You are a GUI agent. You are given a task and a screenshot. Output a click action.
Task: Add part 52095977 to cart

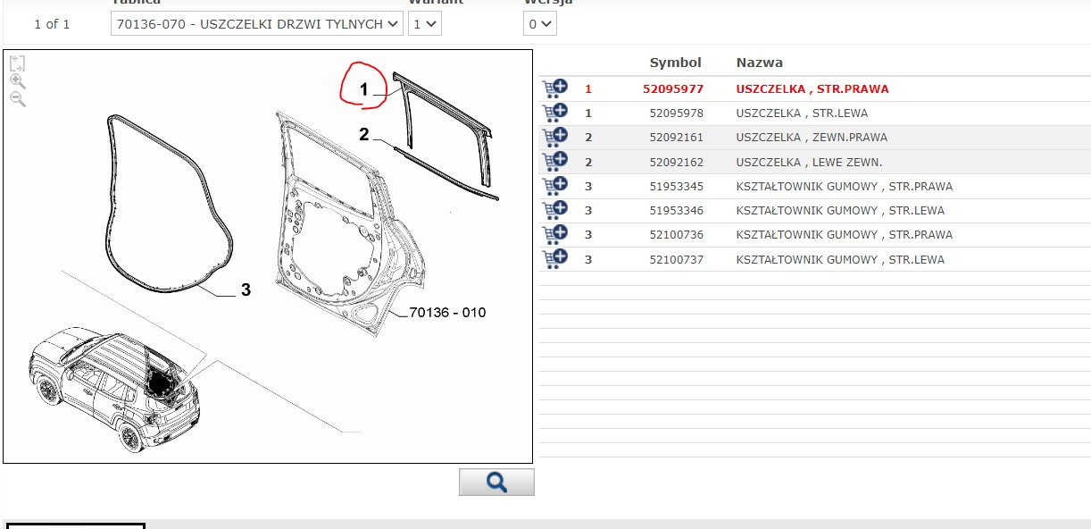[554, 88]
